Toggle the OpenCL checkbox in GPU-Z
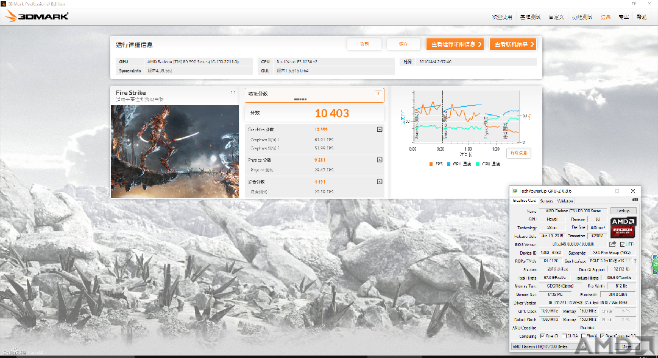The width and height of the screenshot is (658, 358). 543,336
